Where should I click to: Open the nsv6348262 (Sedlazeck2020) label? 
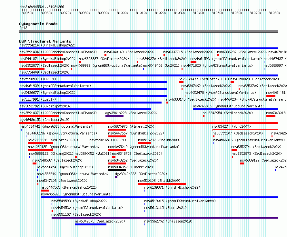coord(133,160)
